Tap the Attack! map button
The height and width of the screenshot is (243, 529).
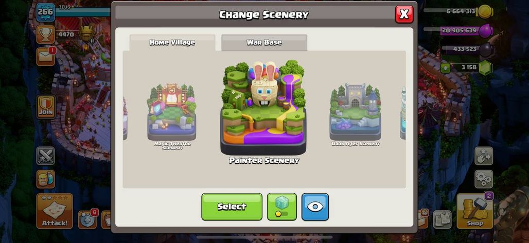click(x=55, y=211)
